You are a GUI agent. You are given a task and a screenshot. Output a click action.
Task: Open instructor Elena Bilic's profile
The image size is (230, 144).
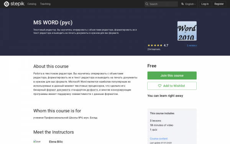click(56, 142)
